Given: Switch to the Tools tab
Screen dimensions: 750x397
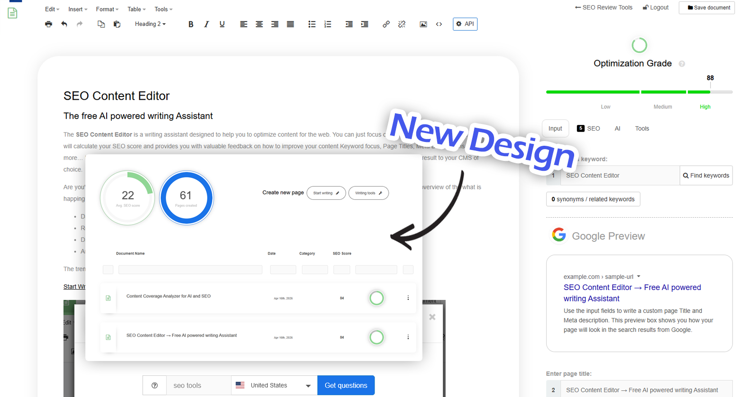Looking at the screenshot, I should [x=642, y=129].
